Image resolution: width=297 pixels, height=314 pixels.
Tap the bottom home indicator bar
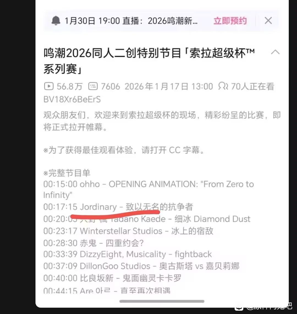tap(162, 301)
